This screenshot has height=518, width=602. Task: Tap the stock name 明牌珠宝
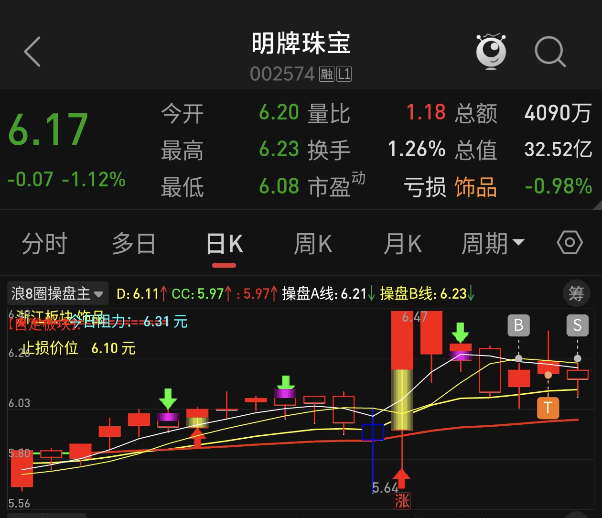301,43
